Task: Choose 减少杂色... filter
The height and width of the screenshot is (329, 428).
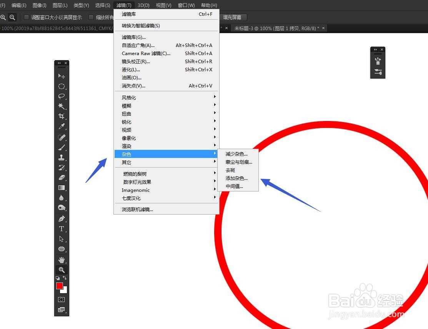Action: pos(238,154)
